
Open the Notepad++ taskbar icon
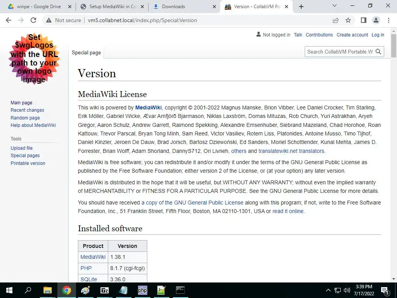(x=161, y=290)
